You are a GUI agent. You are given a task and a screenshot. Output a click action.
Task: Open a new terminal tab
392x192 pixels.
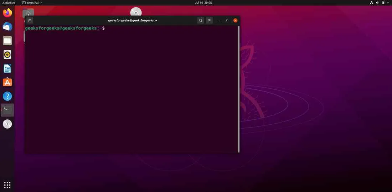(30, 21)
